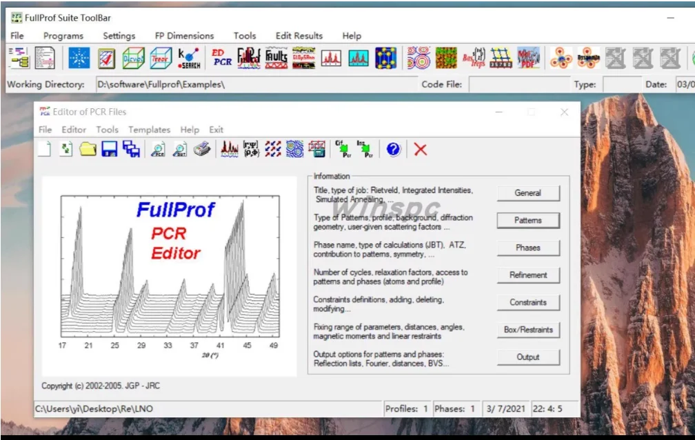Create a new PCR file with blank-page icon
Screen dimensions: 695x440
click(44, 149)
